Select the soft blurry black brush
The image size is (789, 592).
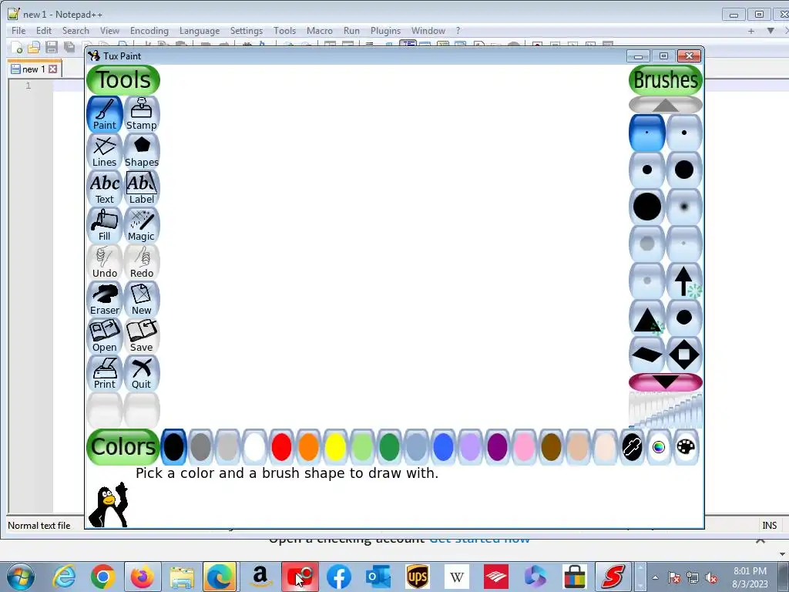pos(684,207)
